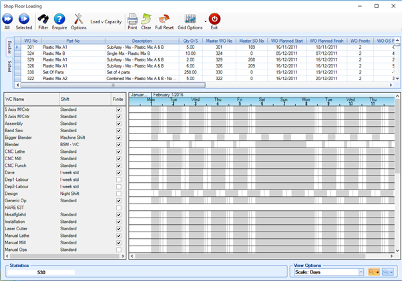
Task: Open the Filter binoculars tool
Action: pyautogui.click(x=43, y=19)
